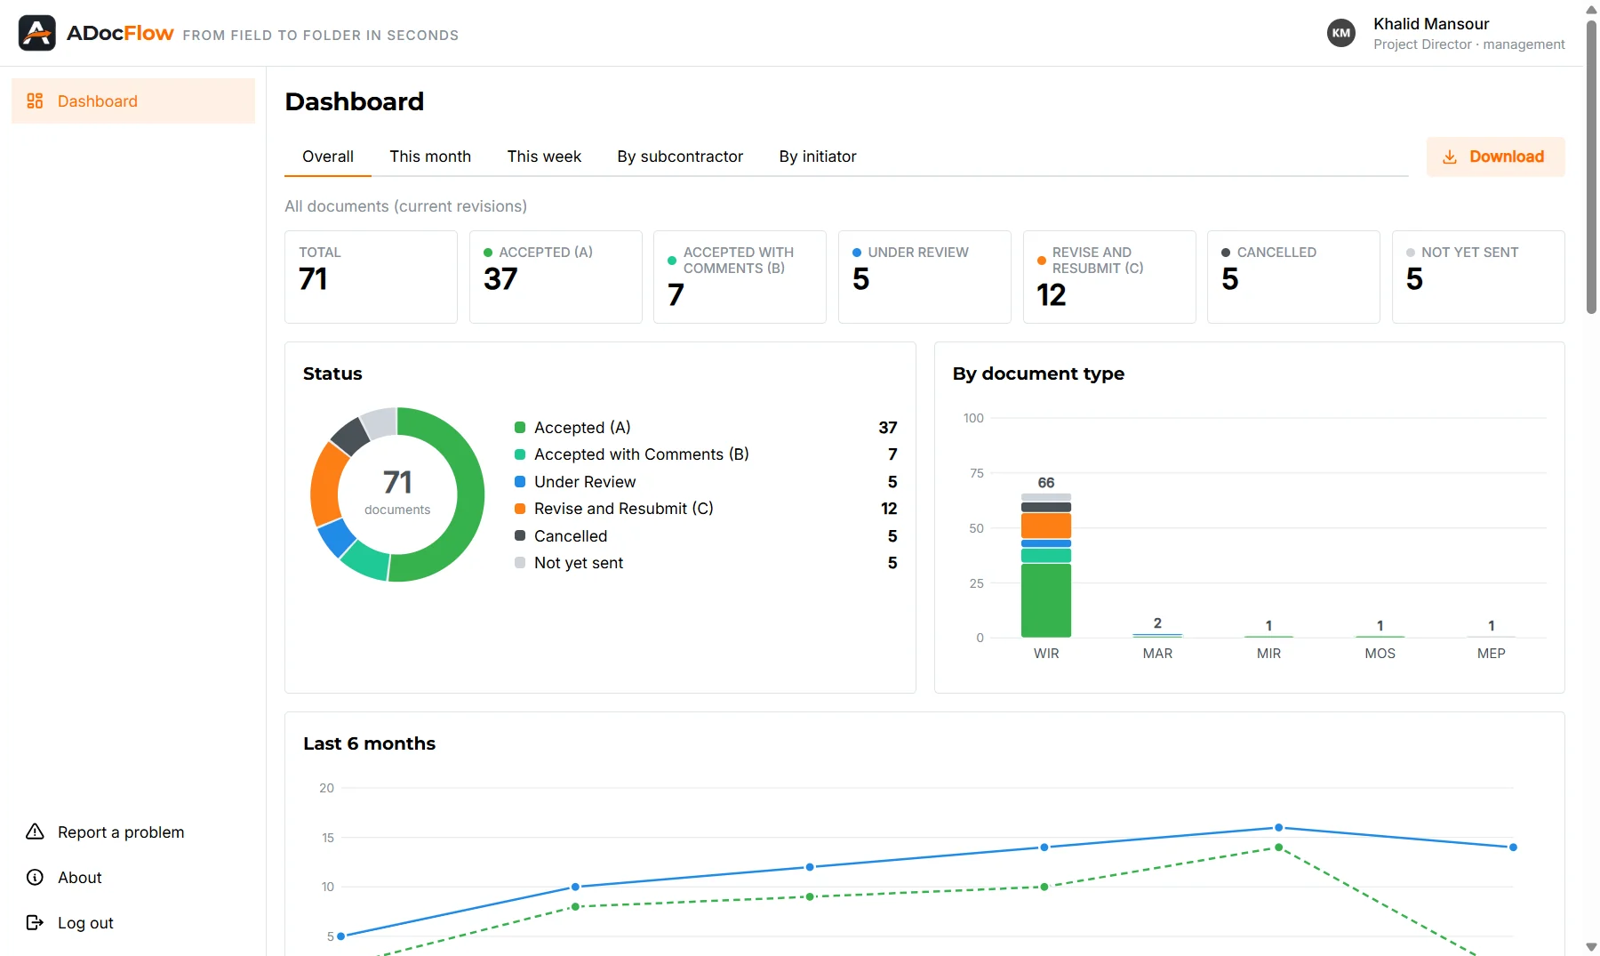Switch to the This week tab
The image size is (1600, 956).
click(x=544, y=157)
